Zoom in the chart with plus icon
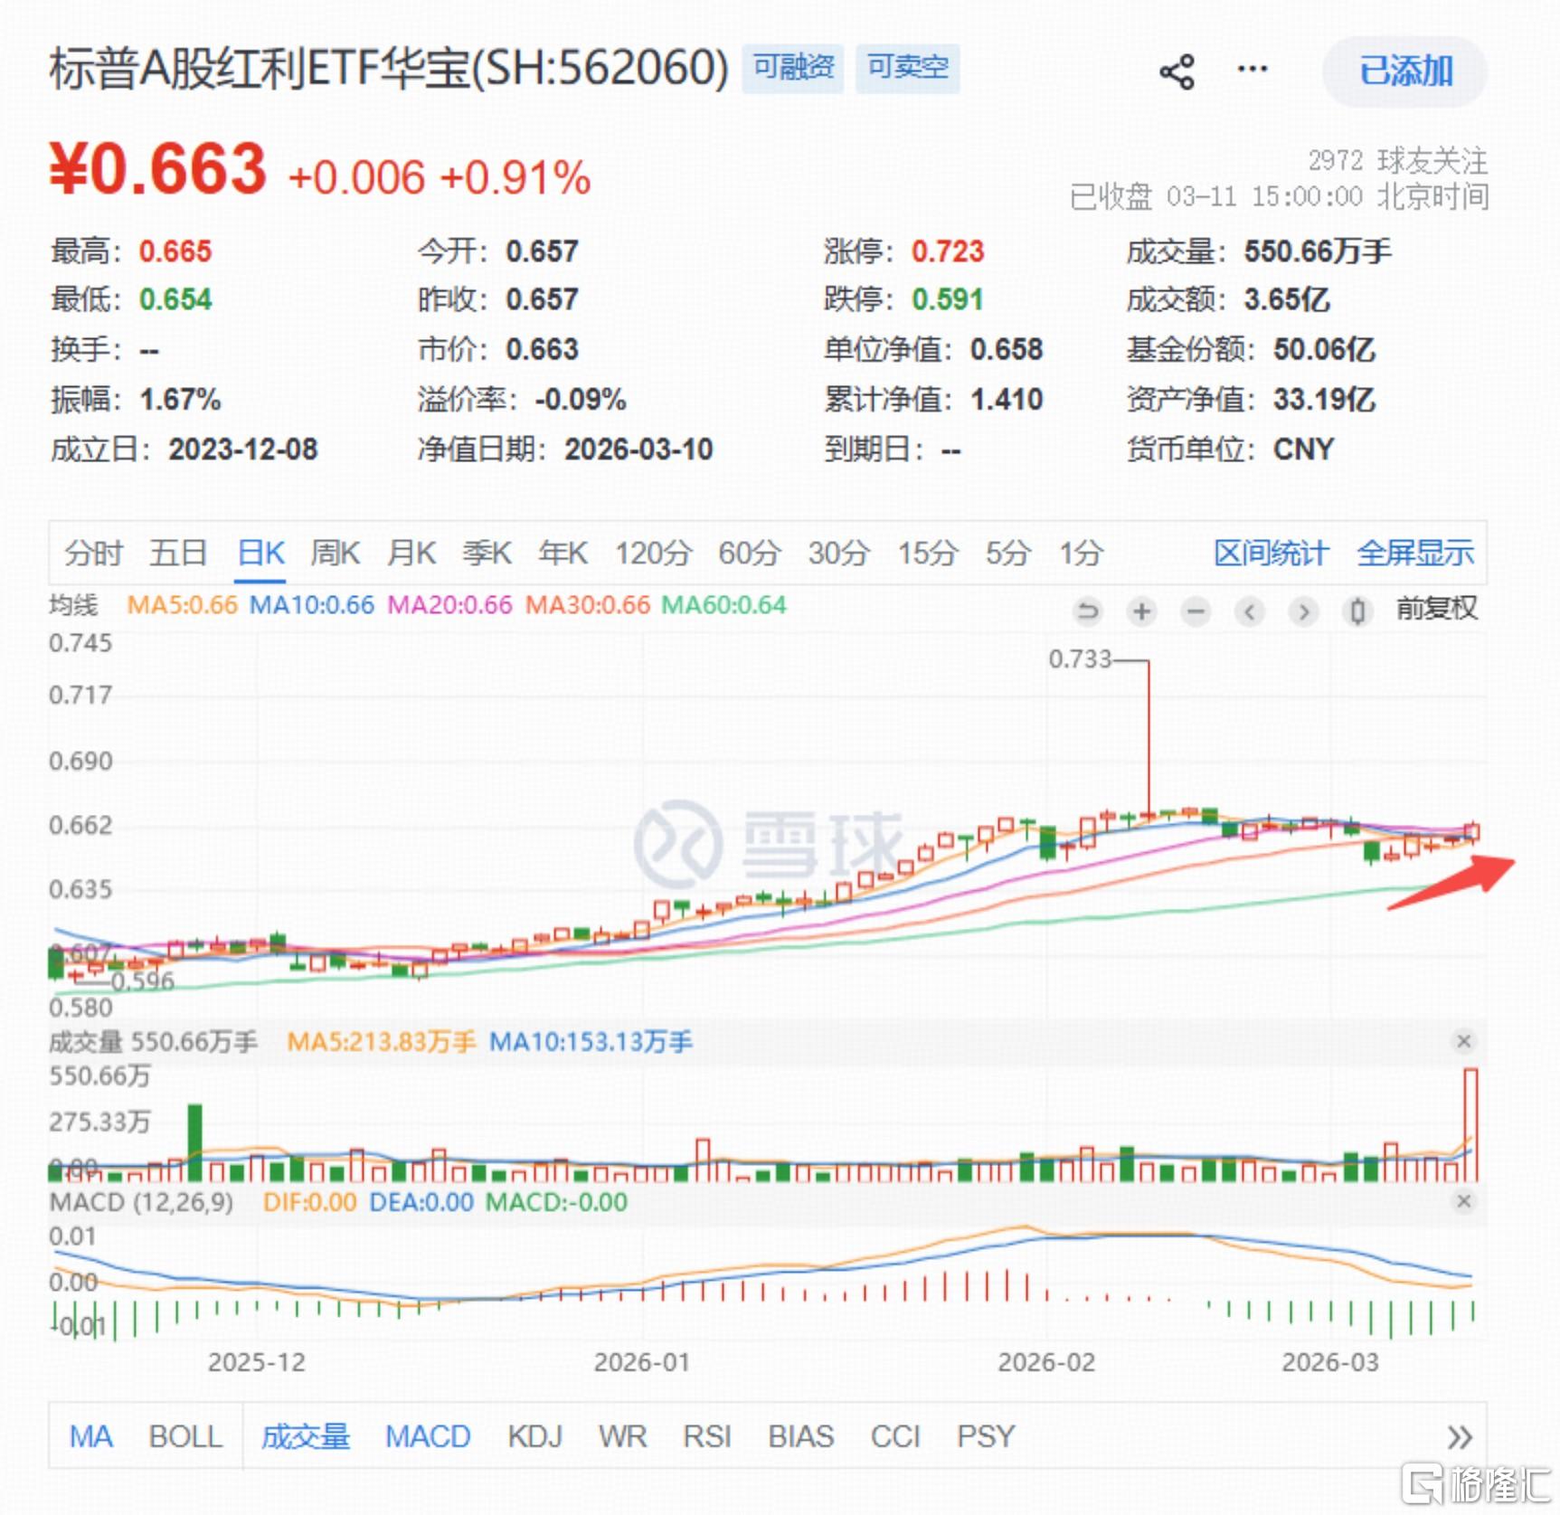Screen dimensions: 1560x1515 [x=1142, y=612]
